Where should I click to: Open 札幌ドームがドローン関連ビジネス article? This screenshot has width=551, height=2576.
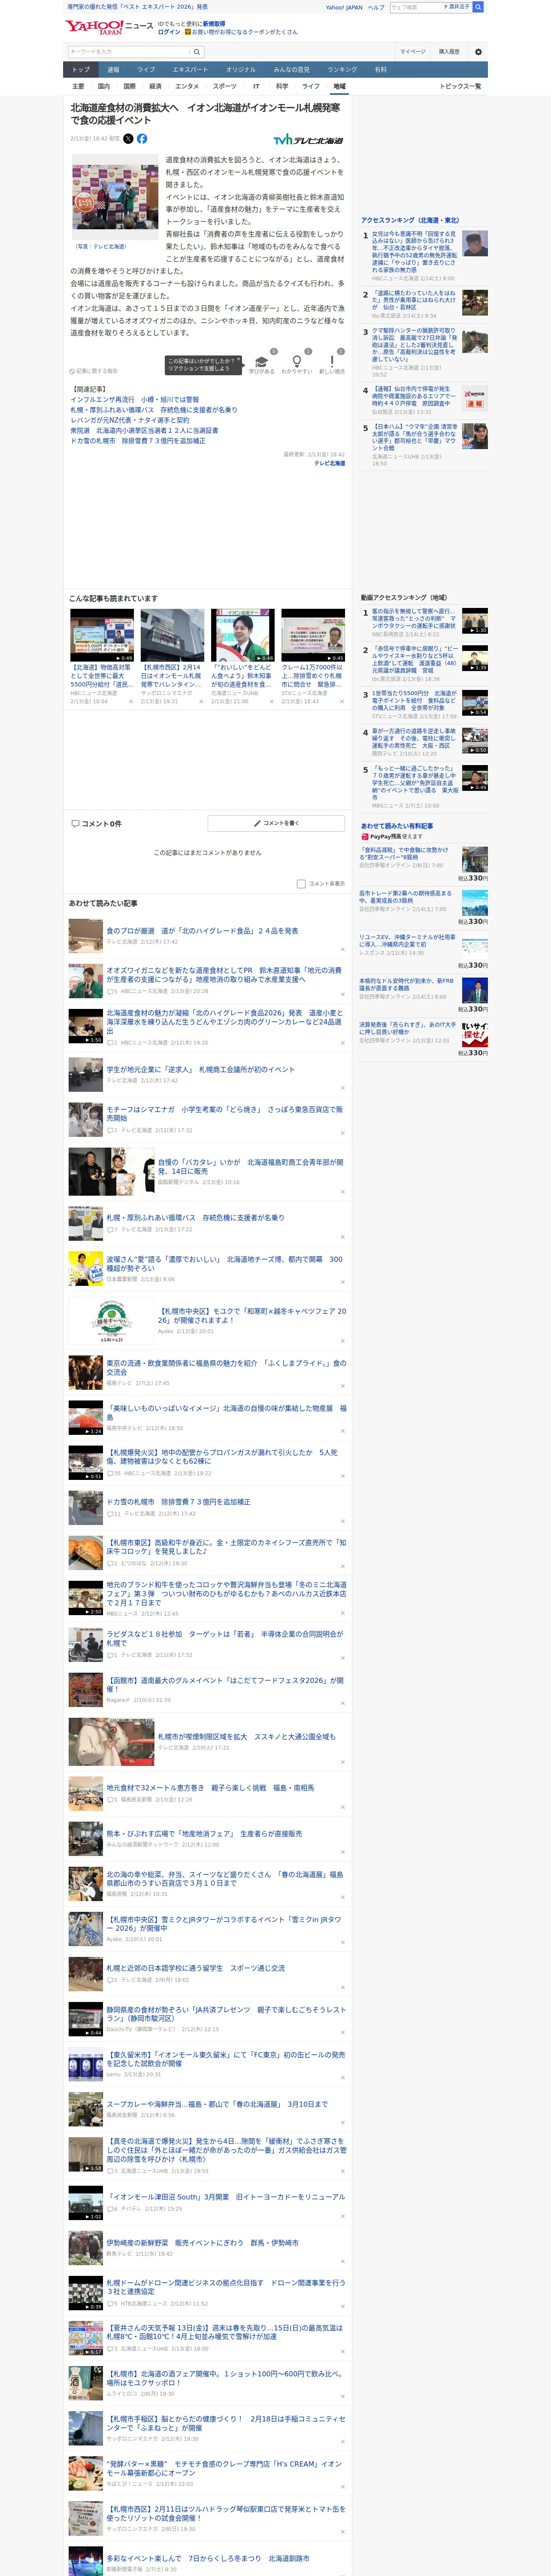pyautogui.click(x=226, y=2287)
